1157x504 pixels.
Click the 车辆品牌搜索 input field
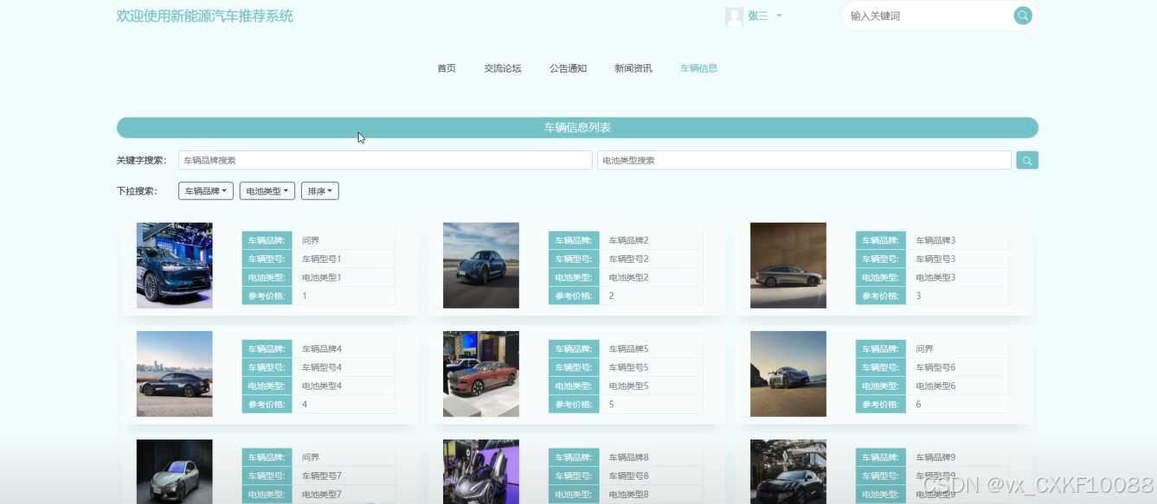(x=385, y=160)
